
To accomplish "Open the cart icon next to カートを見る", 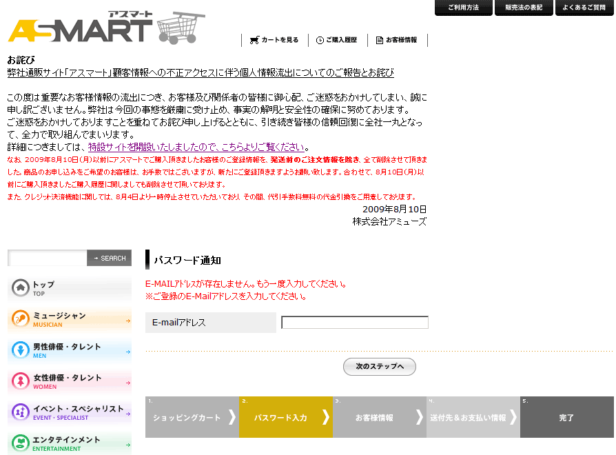I will [x=254, y=40].
